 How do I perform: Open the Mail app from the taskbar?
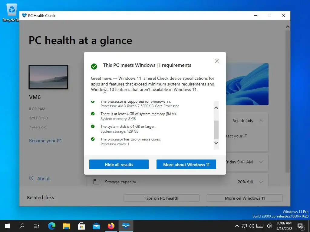[96, 226]
